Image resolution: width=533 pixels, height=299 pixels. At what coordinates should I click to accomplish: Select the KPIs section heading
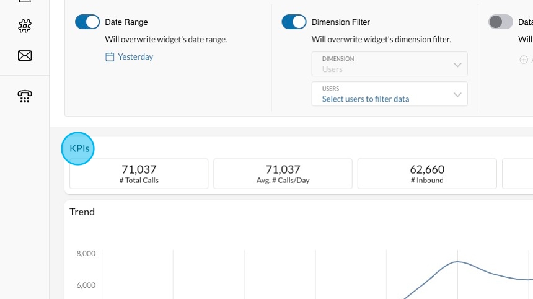79,149
